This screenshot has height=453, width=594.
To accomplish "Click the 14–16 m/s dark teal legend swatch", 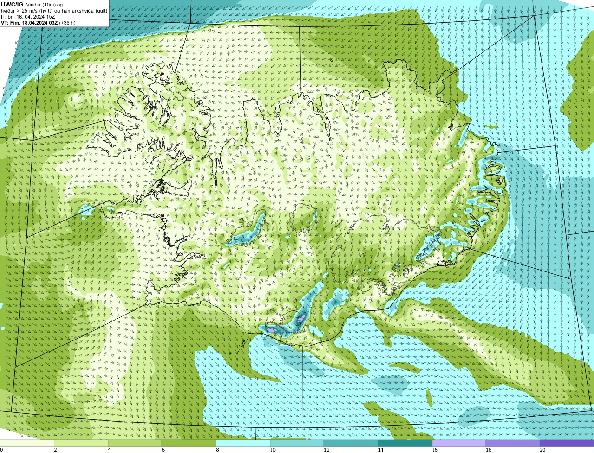I will 405,443.
